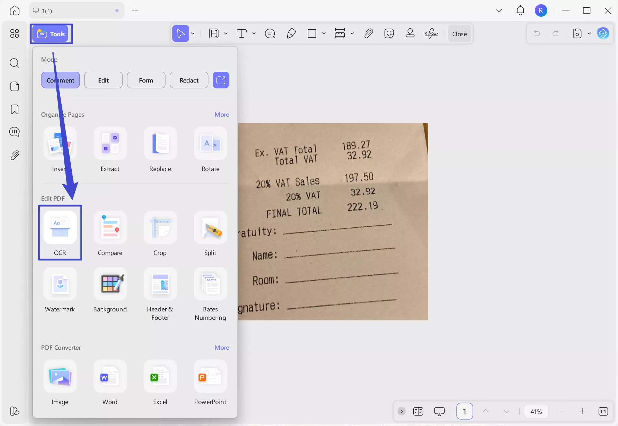Select the Sticker tool
Screen dimensions: 618x426
coord(389,33)
